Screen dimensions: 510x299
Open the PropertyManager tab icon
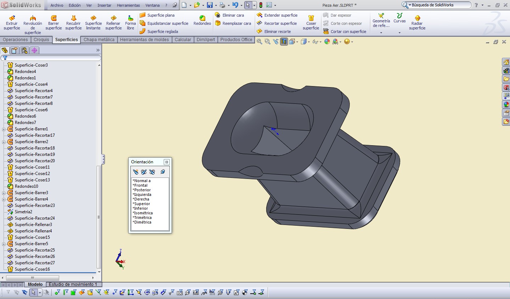click(14, 50)
